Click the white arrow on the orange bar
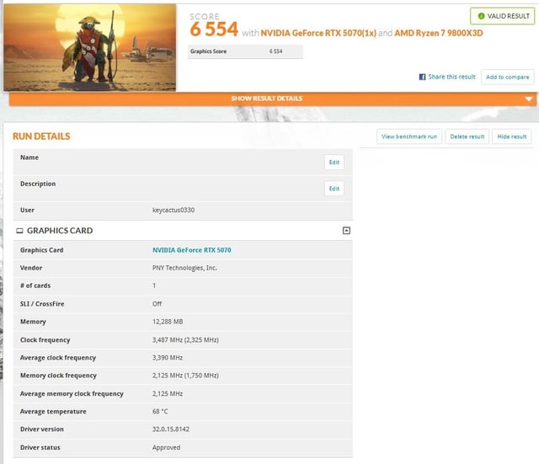Image resolution: width=539 pixels, height=464 pixels. pyautogui.click(x=529, y=99)
